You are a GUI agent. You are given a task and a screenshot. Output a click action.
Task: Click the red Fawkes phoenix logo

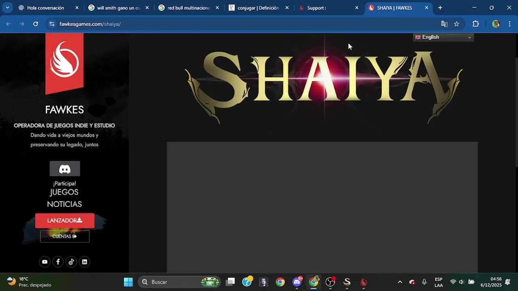click(x=64, y=63)
